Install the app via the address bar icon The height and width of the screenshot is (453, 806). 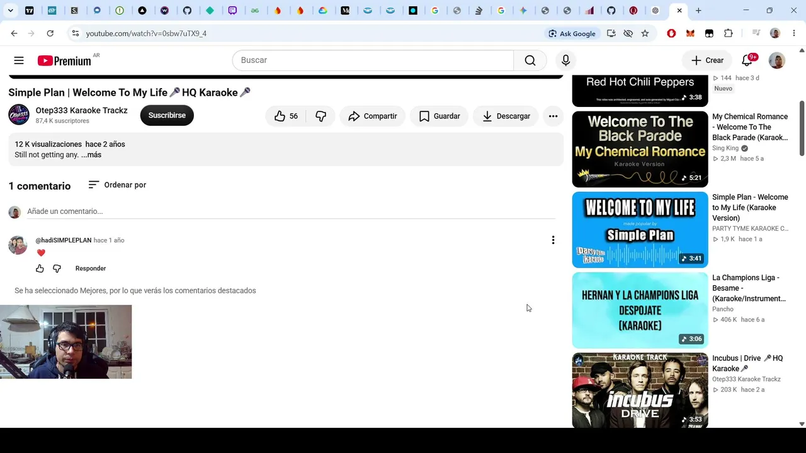pyautogui.click(x=611, y=33)
